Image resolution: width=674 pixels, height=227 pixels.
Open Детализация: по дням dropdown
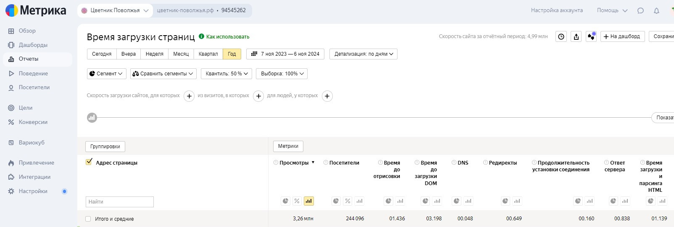click(363, 54)
